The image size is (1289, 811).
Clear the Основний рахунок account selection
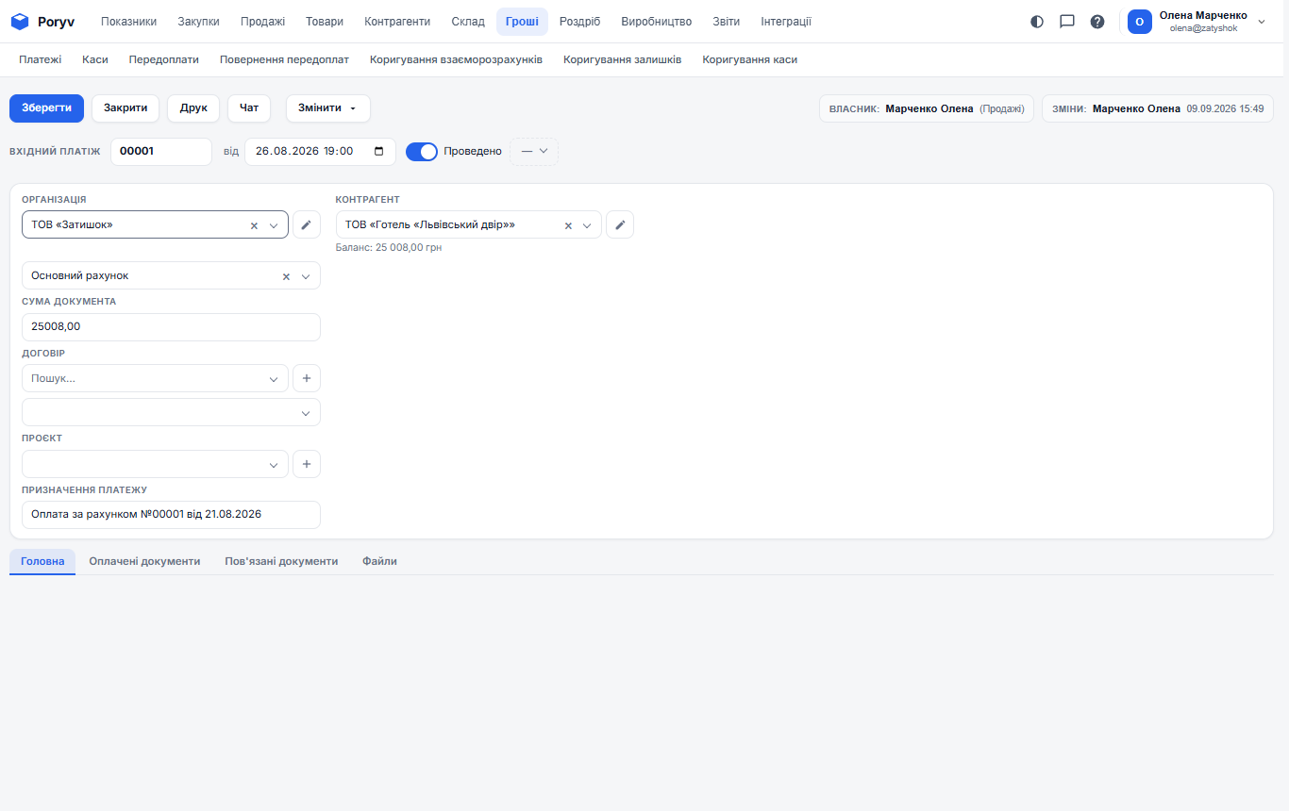tap(286, 276)
